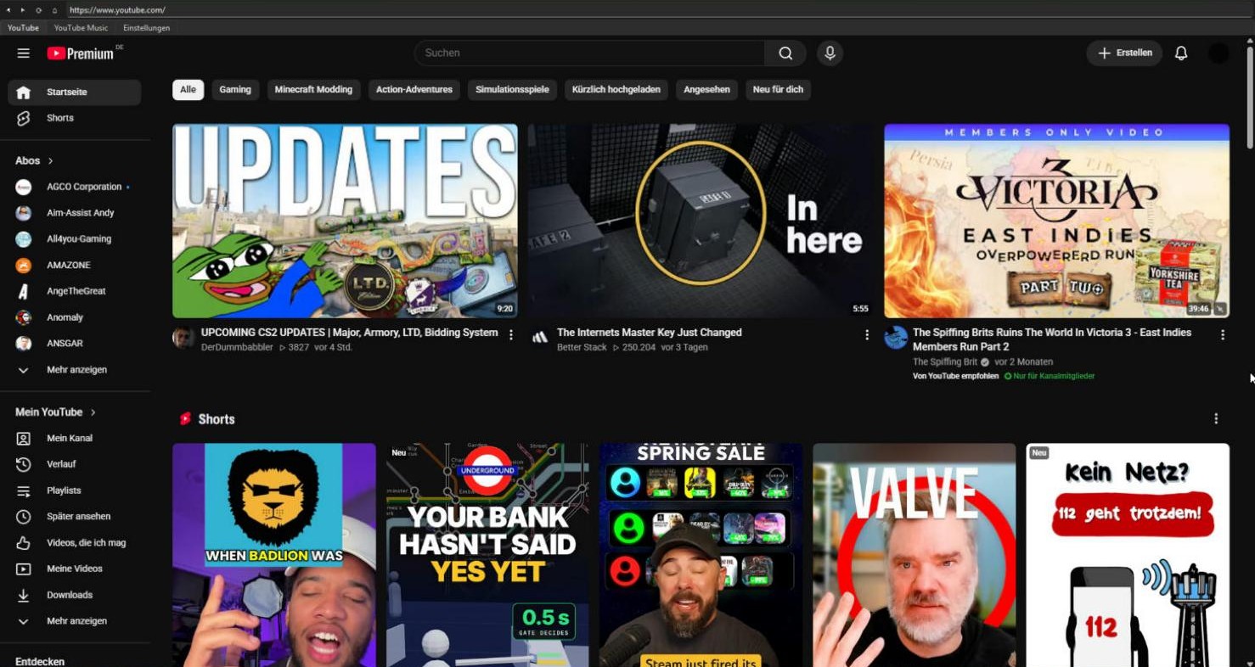The width and height of the screenshot is (1255, 667).
Task: Select the Kürzlich hochgeladen filter chip
Action: pyautogui.click(x=616, y=90)
